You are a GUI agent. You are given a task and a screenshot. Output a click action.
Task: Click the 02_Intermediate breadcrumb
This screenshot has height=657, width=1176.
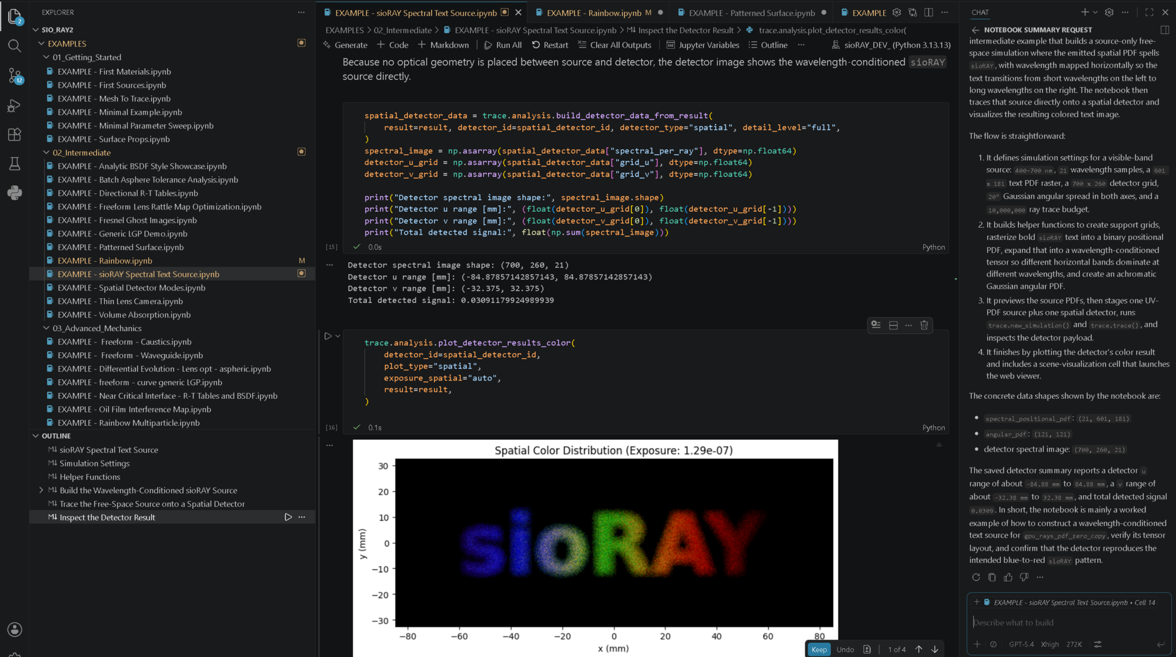pos(403,30)
